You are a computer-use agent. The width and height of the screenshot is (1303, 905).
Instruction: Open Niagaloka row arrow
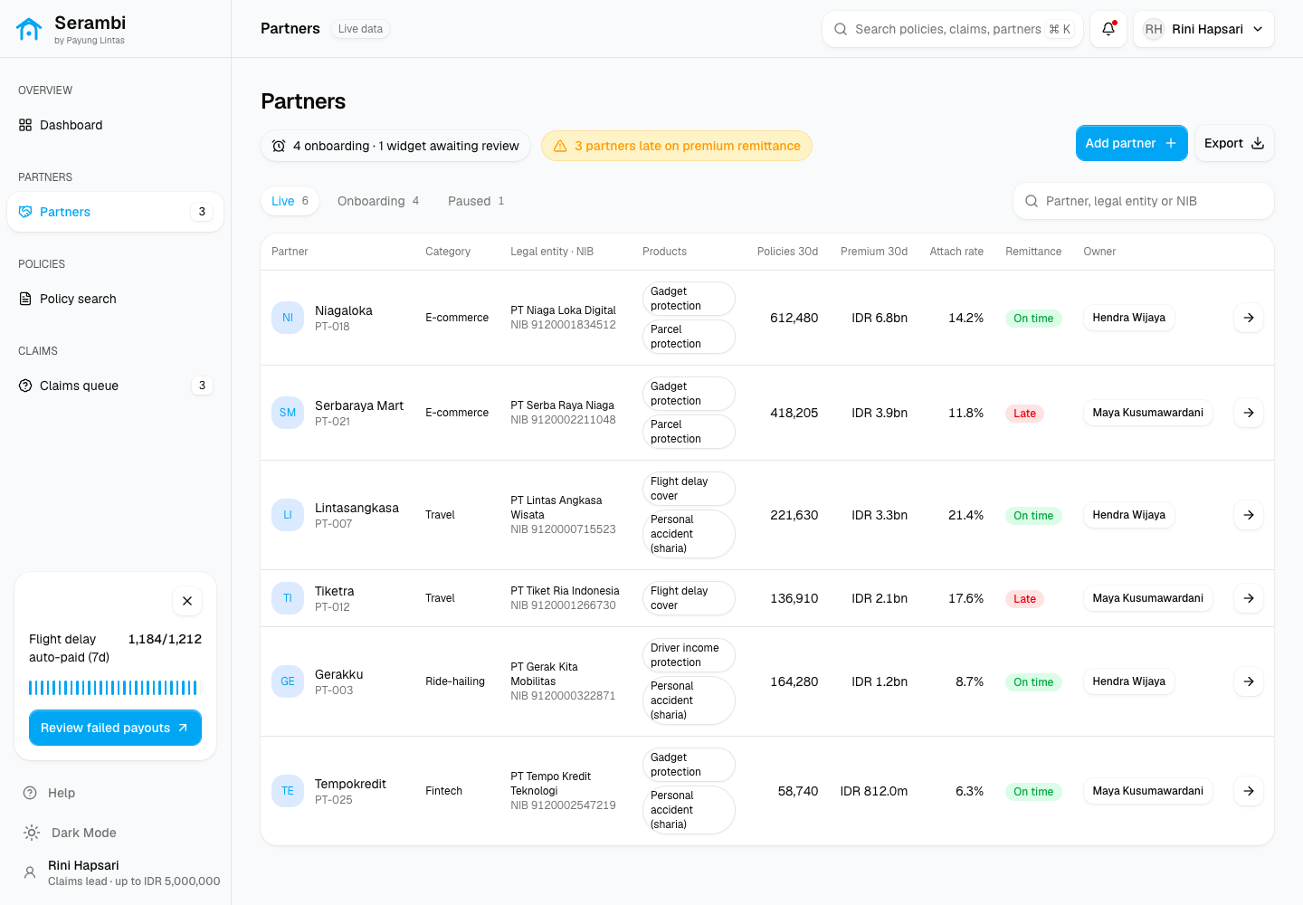pos(1249,318)
